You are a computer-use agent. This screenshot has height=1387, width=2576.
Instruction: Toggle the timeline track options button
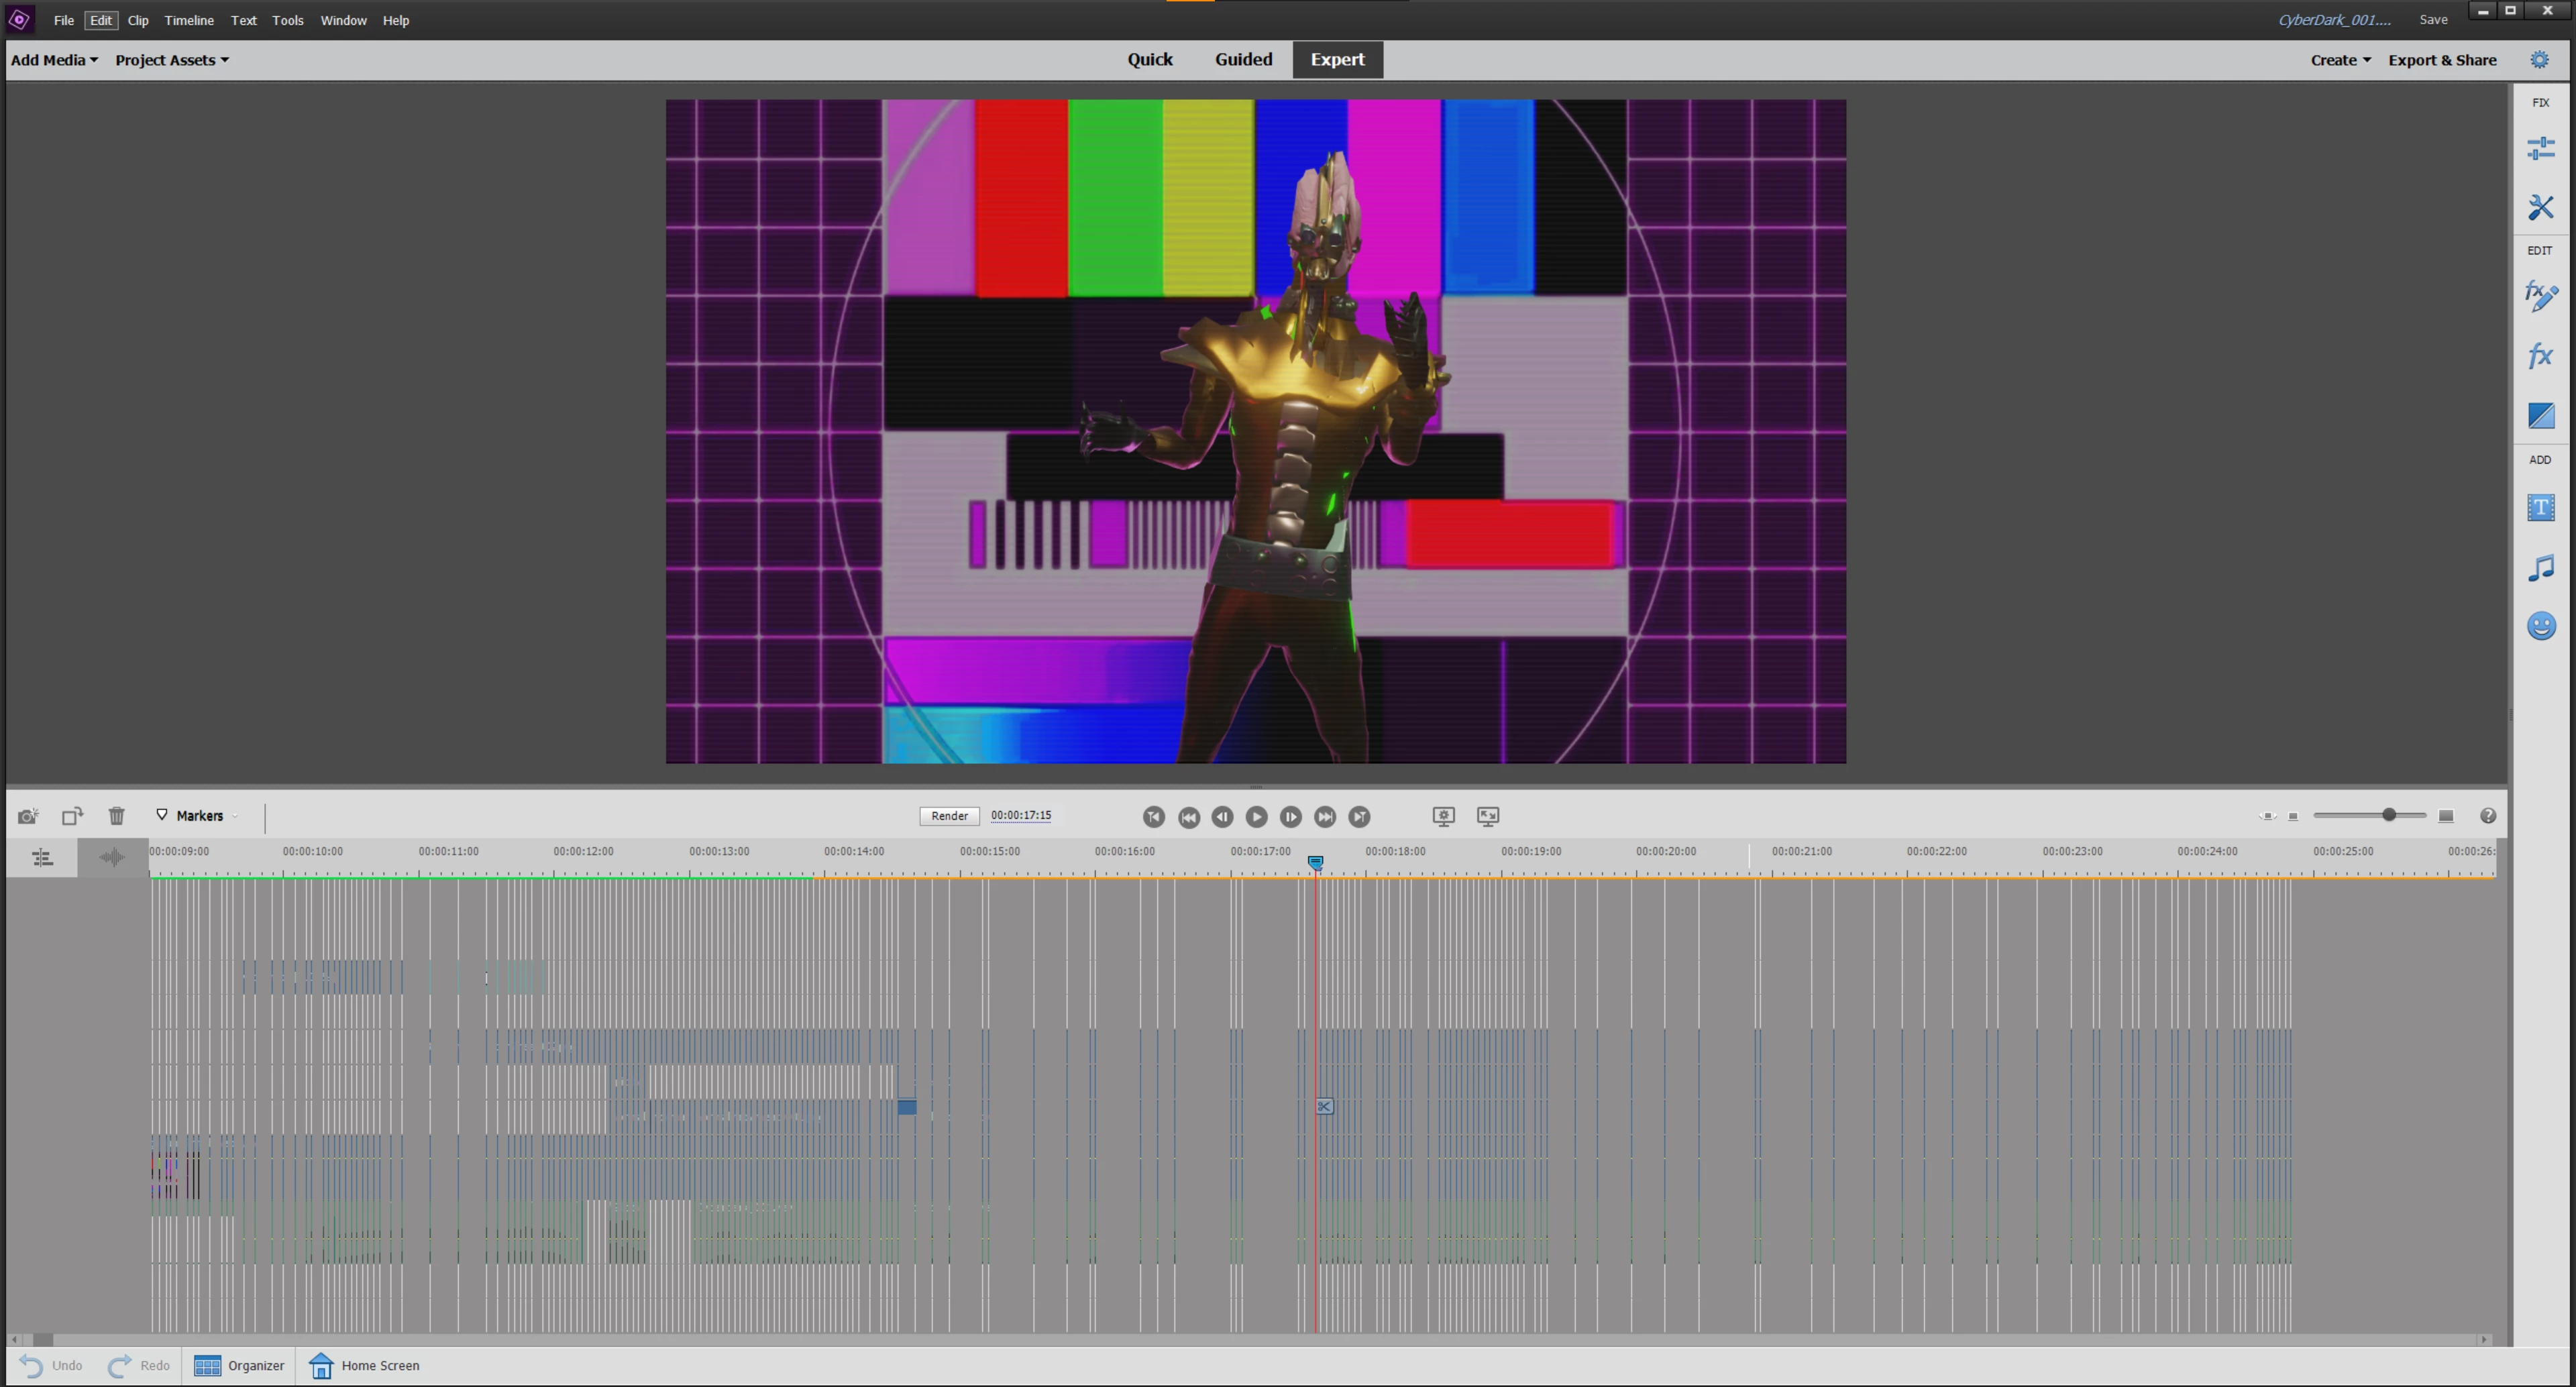pyautogui.click(x=42, y=858)
